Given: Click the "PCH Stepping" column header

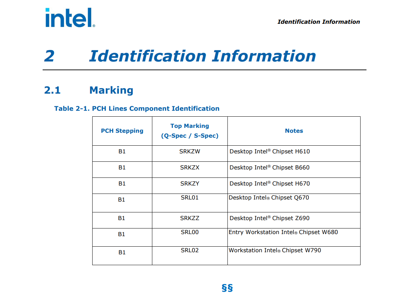Looking at the screenshot, I should 122,131.
